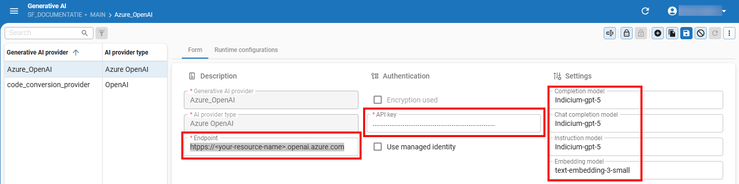Image resolution: width=739 pixels, height=184 pixels.
Task: Click the AI provider type form field
Action: point(271,123)
